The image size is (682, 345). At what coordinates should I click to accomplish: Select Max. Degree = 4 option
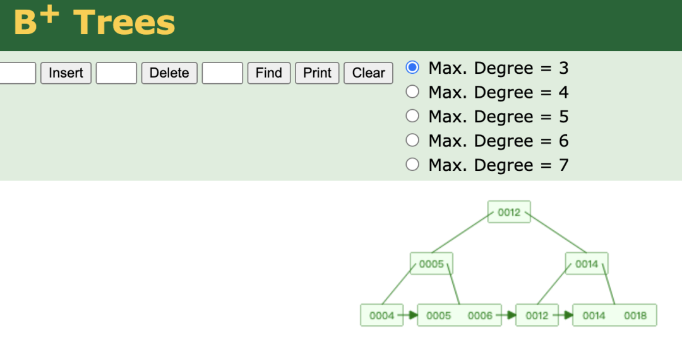point(412,92)
